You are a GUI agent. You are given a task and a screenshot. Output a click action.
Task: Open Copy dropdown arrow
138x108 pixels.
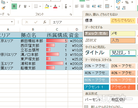pos(7,2)
